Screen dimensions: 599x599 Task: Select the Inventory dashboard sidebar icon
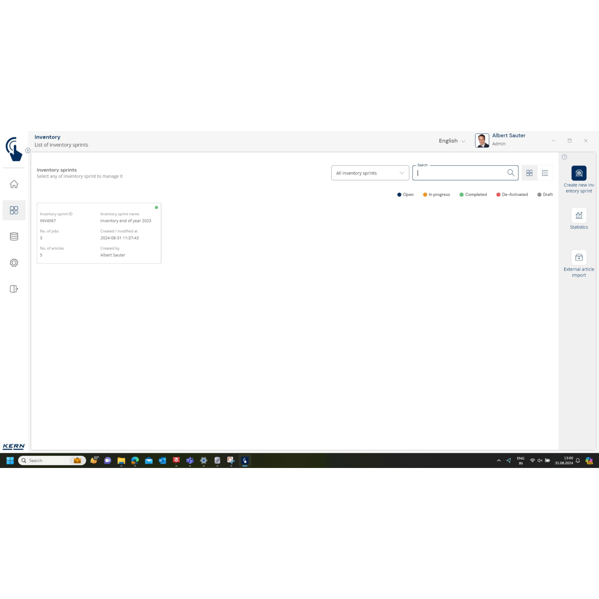14,211
